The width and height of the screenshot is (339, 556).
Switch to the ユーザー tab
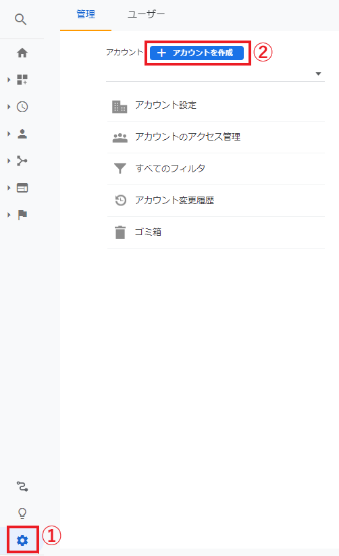pyautogui.click(x=146, y=15)
